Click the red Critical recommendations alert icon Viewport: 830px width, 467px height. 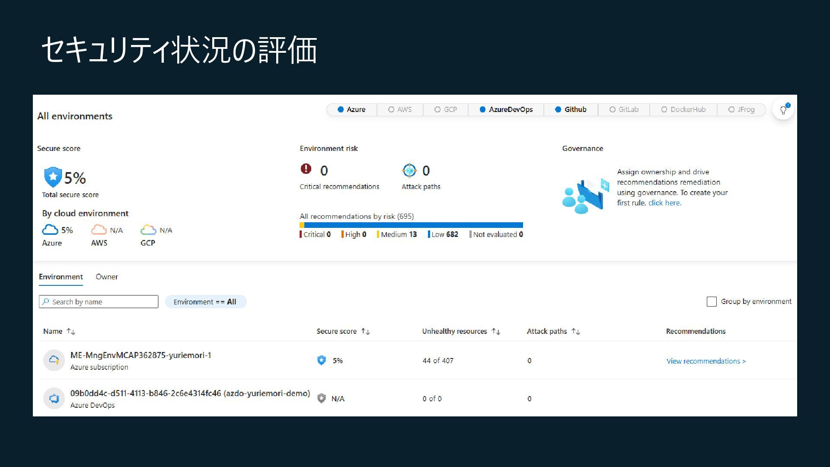(x=306, y=169)
